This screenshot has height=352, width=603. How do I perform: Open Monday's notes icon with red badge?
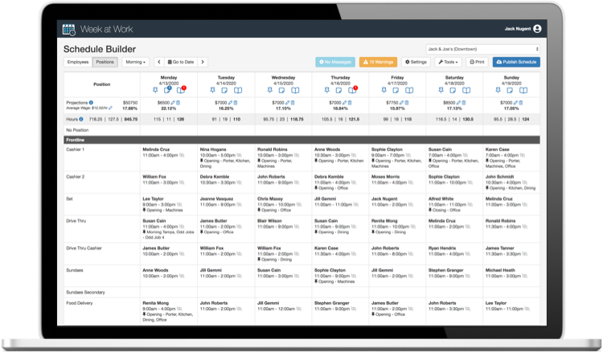(181, 90)
